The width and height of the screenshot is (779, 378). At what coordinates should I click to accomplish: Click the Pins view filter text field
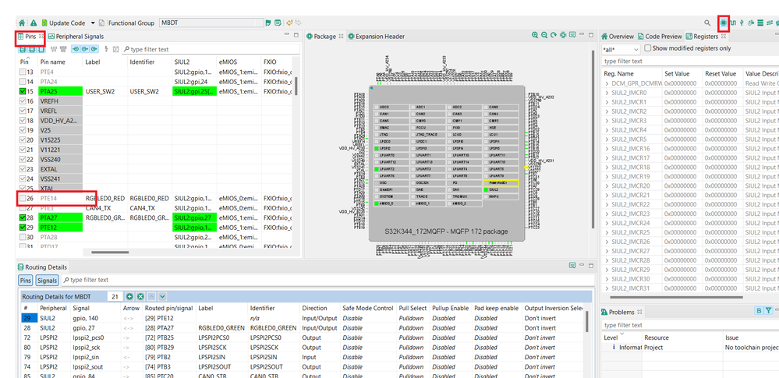point(211,49)
